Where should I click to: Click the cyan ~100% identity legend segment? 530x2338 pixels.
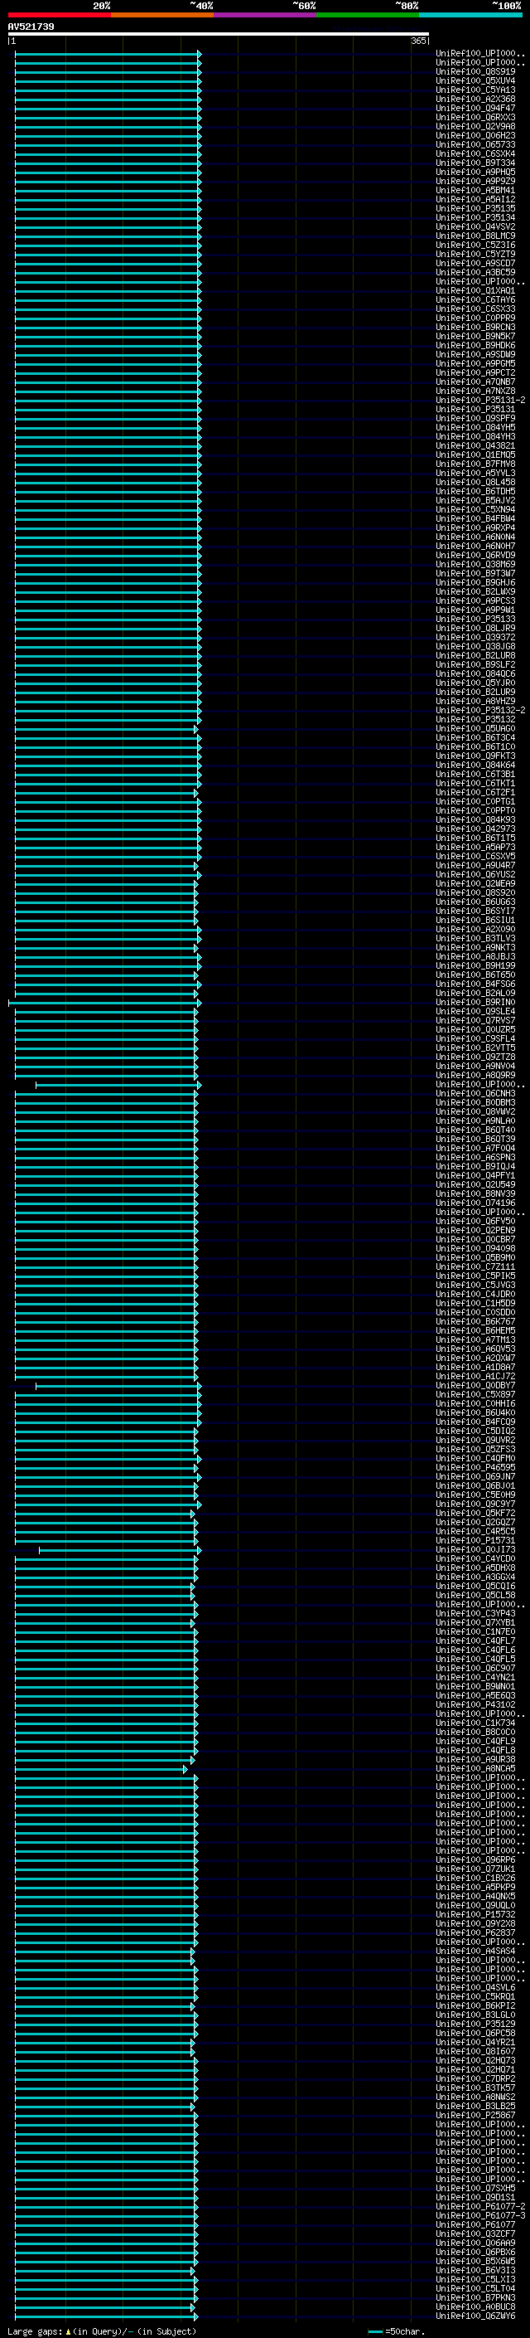point(470,15)
